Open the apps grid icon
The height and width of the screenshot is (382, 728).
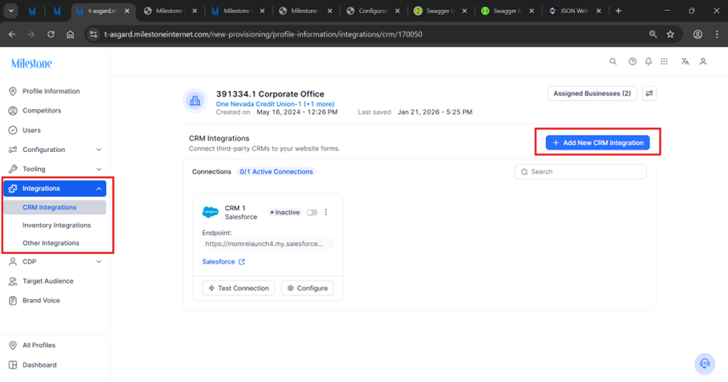pyautogui.click(x=664, y=61)
